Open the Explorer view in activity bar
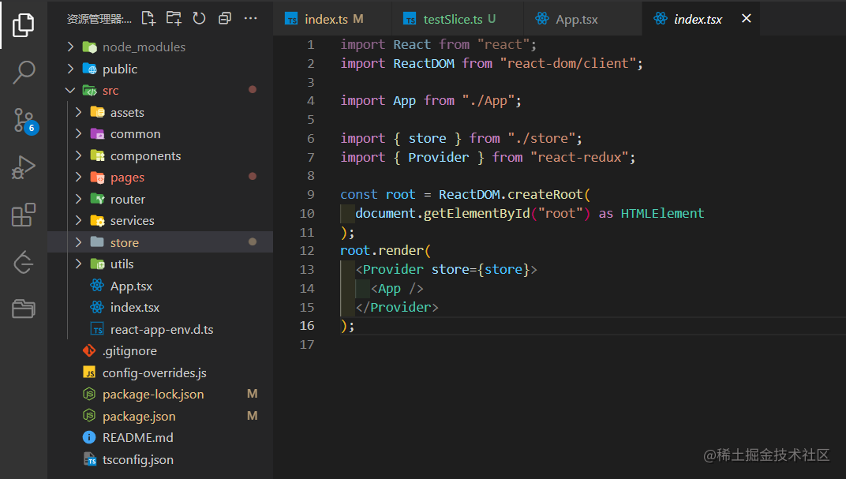Viewport: 846px width, 479px height. (23, 24)
